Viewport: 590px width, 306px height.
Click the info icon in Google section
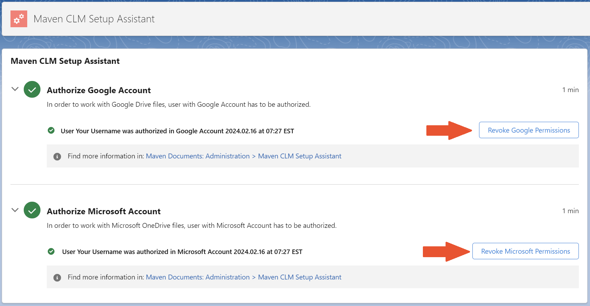(57, 157)
